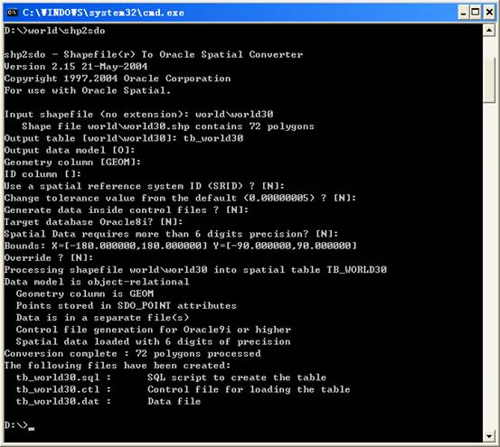Click the 'Override ? [N]:' prompt line

[49, 258]
